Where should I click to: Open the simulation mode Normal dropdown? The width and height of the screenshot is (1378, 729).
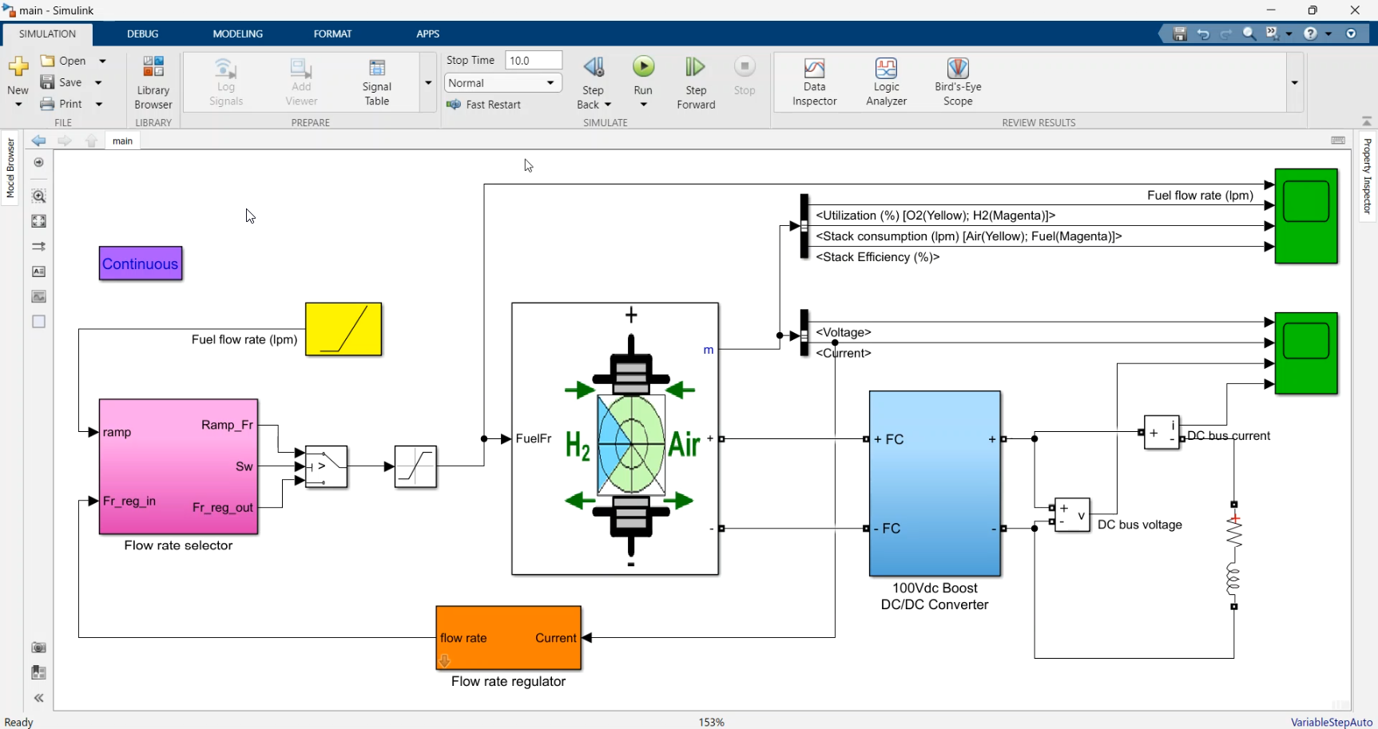pyautogui.click(x=502, y=83)
